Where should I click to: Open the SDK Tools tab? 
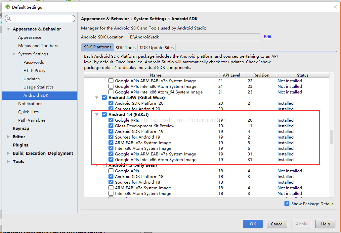(x=125, y=47)
